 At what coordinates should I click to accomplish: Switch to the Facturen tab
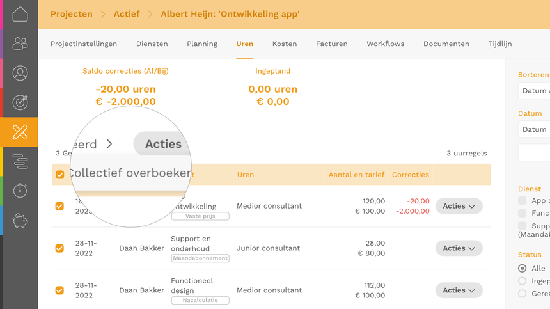click(x=332, y=44)
